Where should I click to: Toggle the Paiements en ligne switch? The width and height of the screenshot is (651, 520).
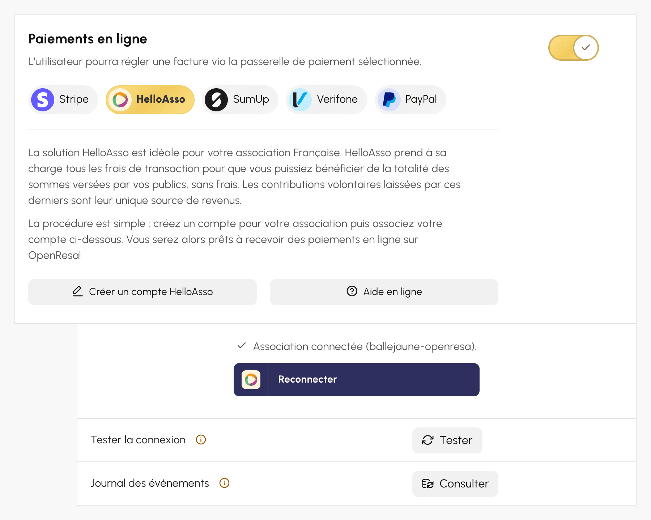[573, 48]
